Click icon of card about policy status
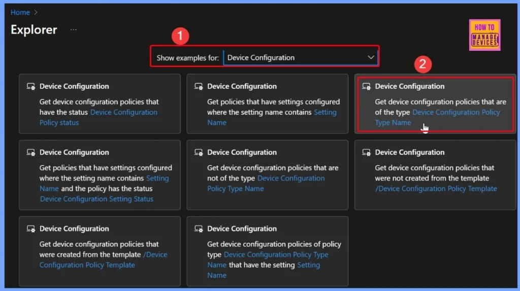This screenshot has height=291, width=520. click(31, 87)
